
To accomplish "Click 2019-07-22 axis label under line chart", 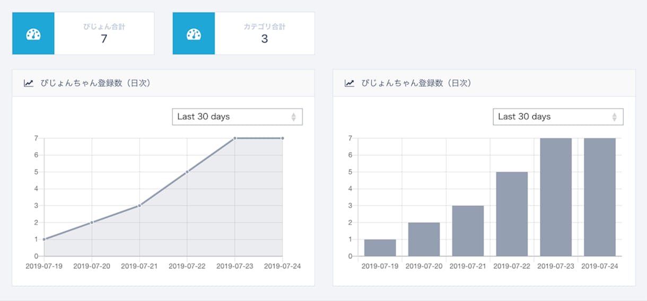I will (x=187, y=266).
